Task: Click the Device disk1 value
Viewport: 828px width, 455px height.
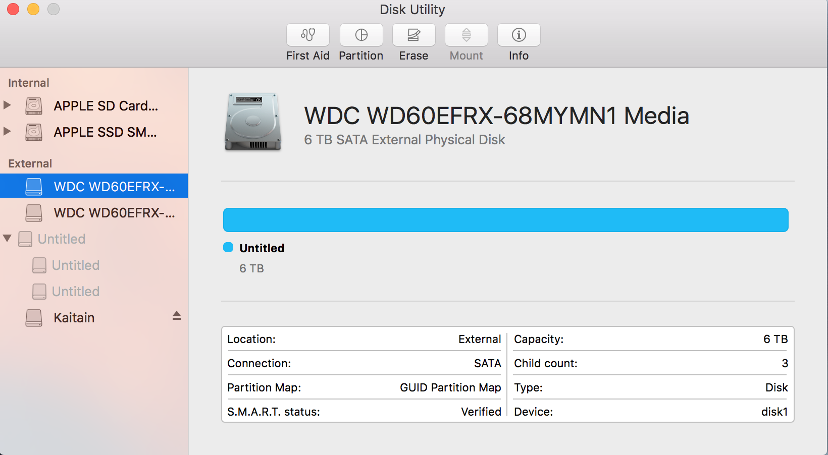Action: [x=774, y=412]
